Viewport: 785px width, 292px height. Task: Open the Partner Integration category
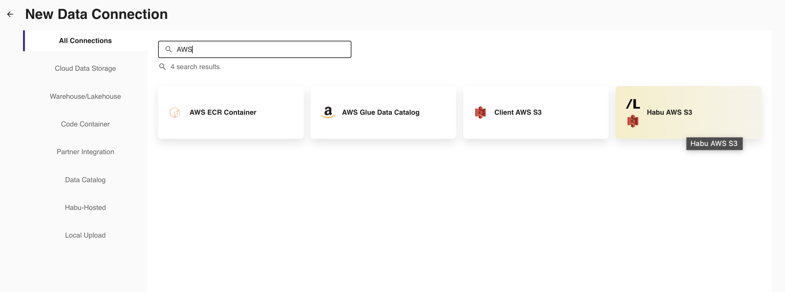click(x=85, y=152)
